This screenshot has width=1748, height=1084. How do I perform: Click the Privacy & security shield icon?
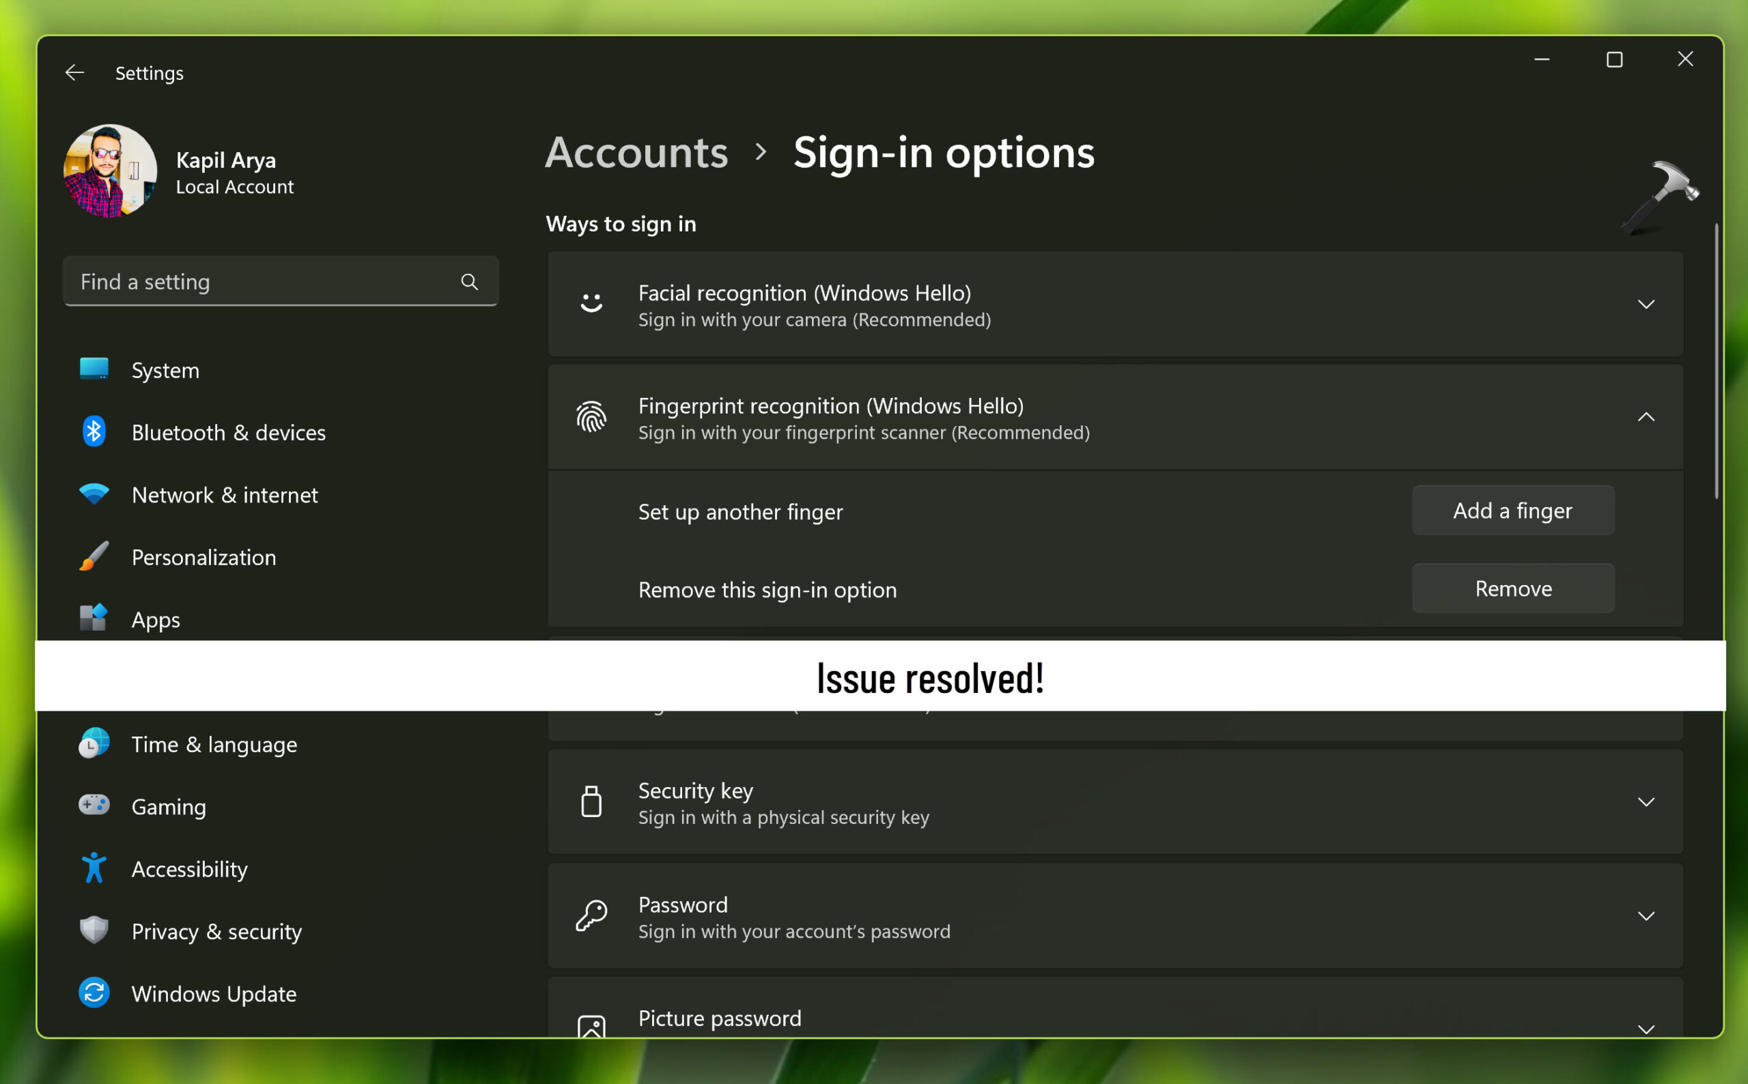(94, 930)
